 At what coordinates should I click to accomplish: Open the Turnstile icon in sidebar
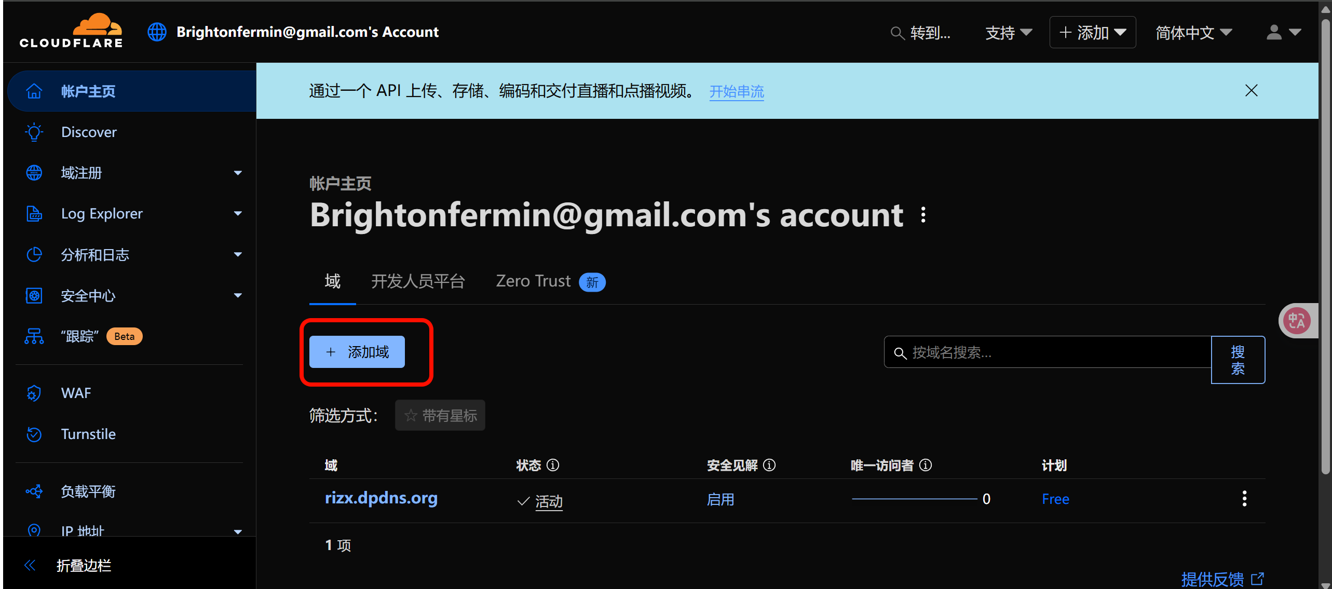coord(34,434)
